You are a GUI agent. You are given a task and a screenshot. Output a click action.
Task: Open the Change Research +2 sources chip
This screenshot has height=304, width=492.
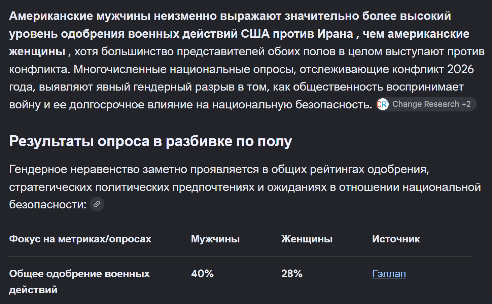(x=426, y=104)
